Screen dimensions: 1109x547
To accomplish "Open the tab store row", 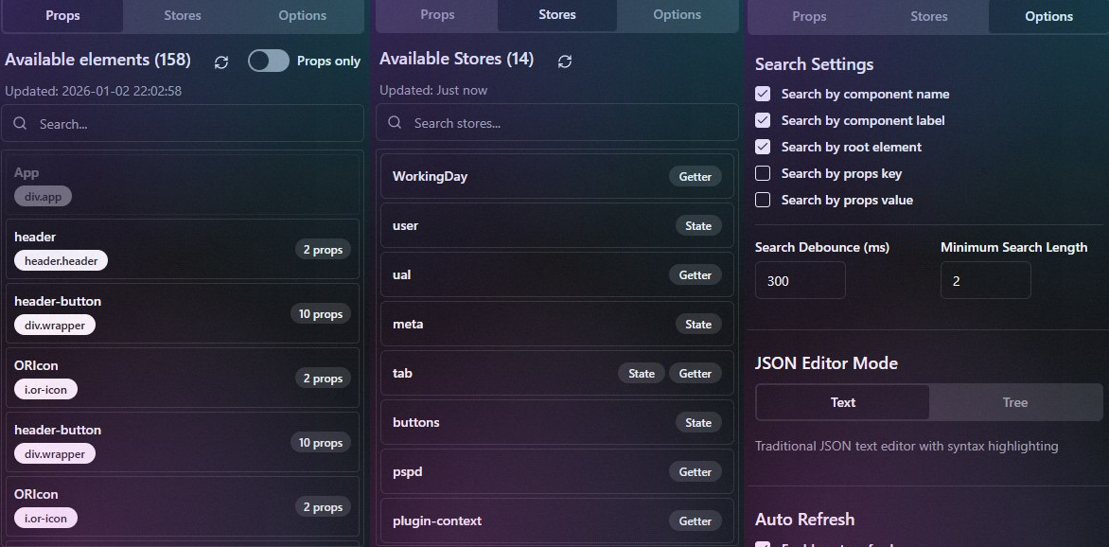I will pos(557,373).
